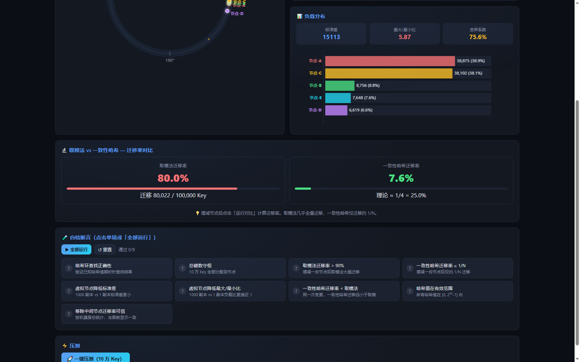Click the green 节点-B load bar
Screen dimensions: 580x362
point(340,85)
